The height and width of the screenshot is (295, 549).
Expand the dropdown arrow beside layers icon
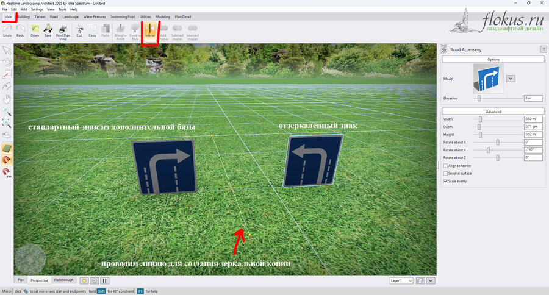click(x=431, y=280)
